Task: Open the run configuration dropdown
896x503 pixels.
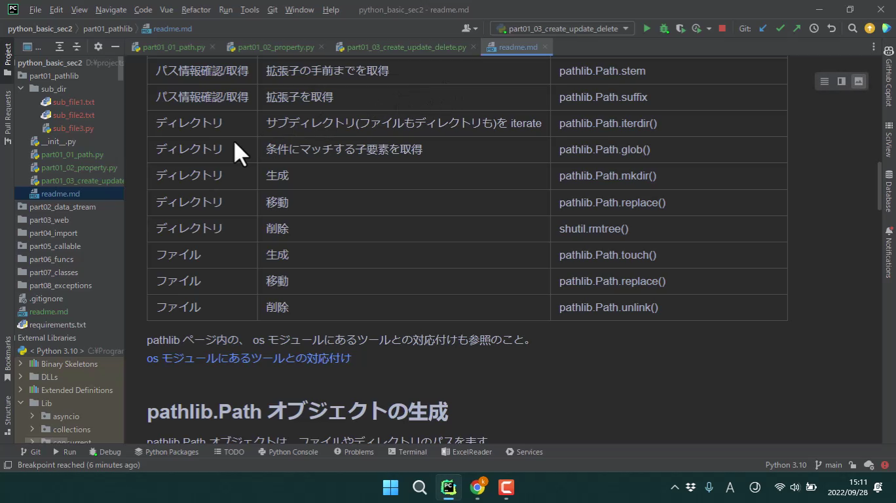Action: tap(563, 29)
